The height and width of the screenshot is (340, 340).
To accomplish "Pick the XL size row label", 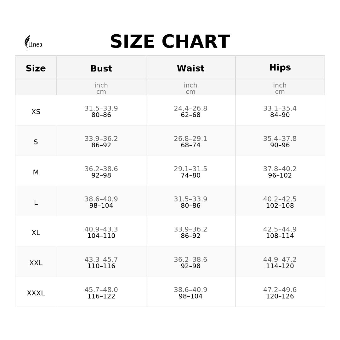I will tap(36, 233).
